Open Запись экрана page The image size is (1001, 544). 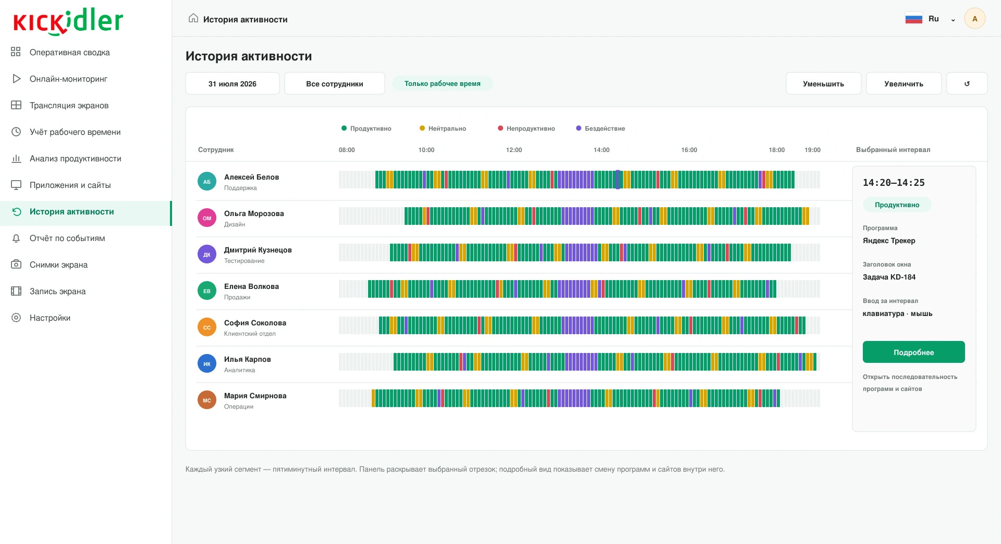86,291
